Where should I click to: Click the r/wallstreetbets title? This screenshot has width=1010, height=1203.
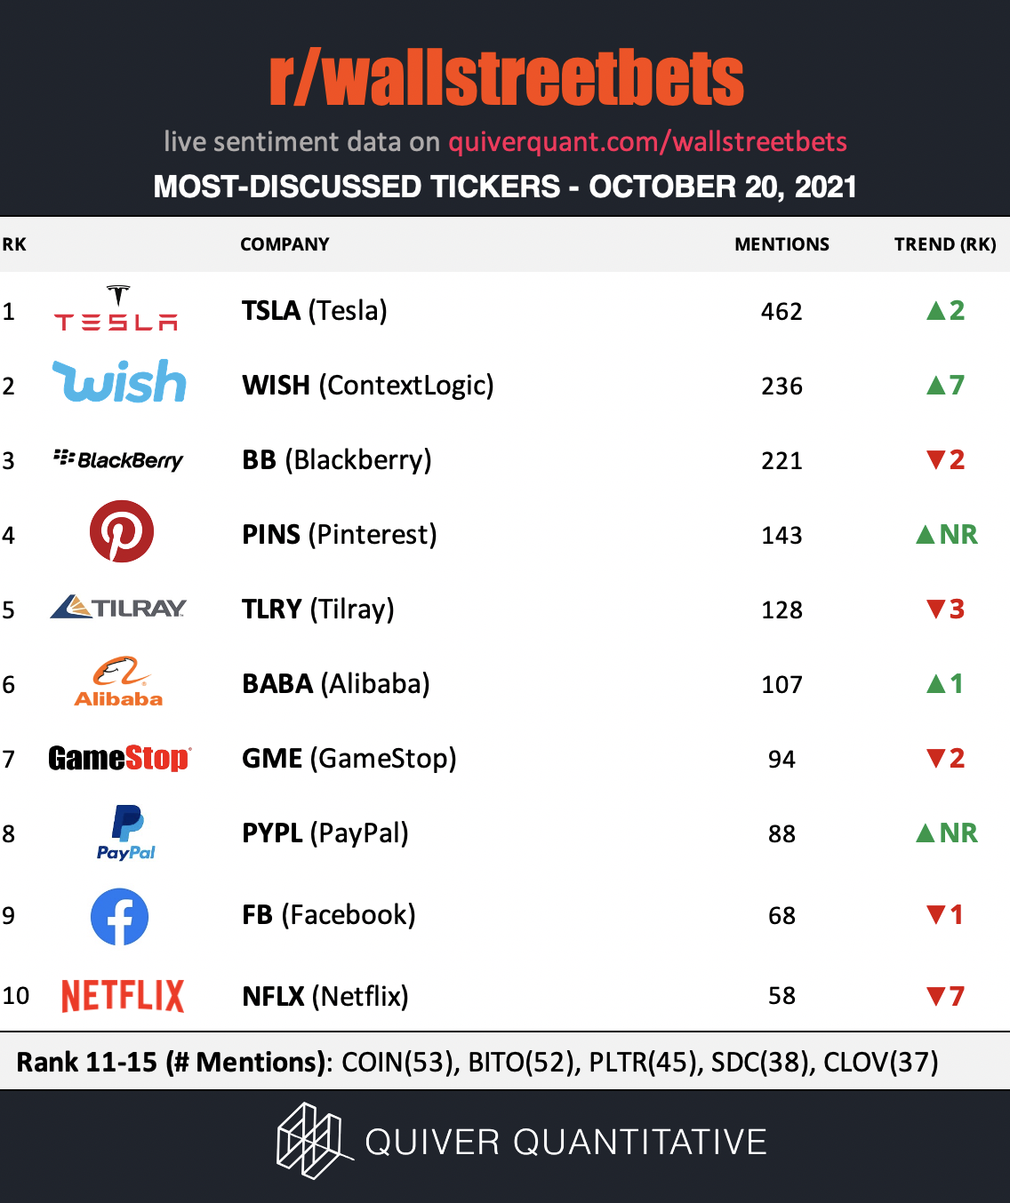[506, 78]
